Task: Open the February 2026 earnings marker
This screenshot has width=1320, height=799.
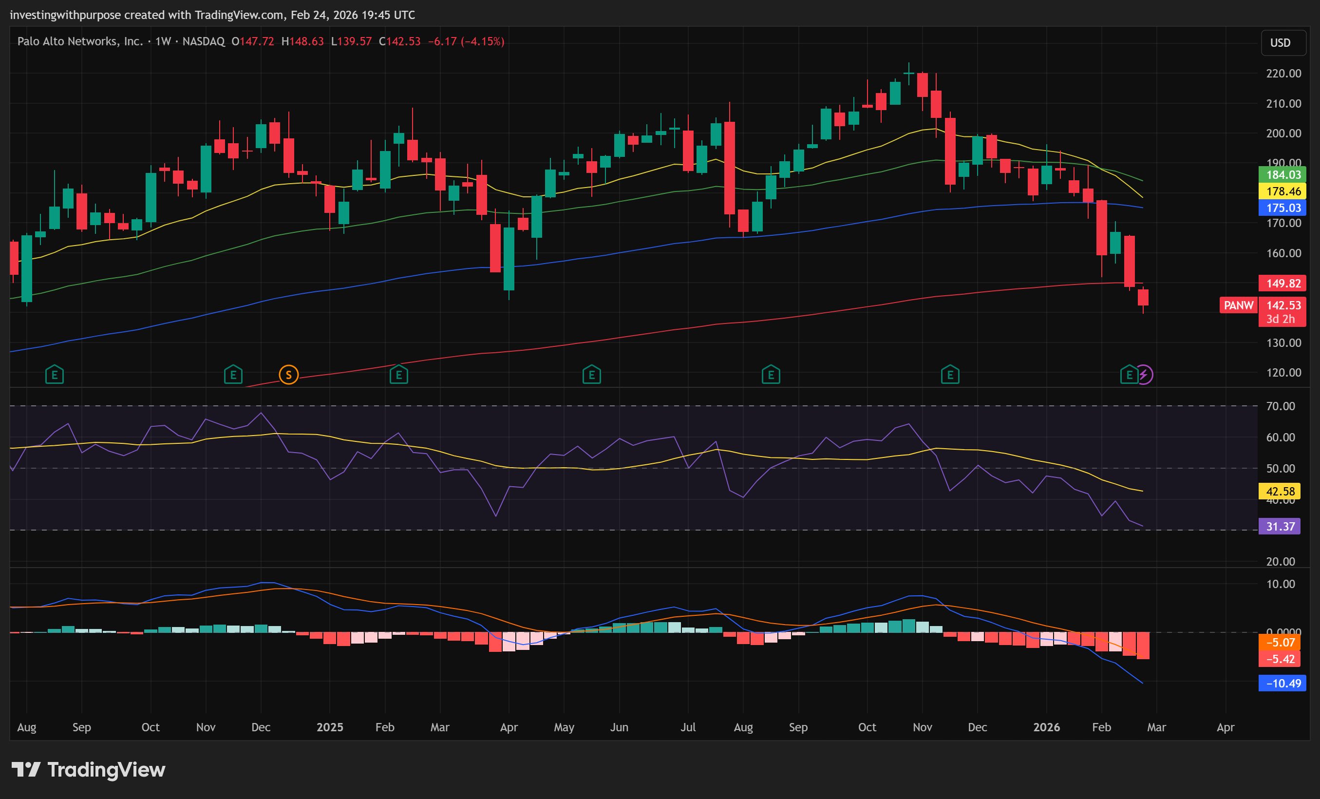Action: (x=1129, y=375)
